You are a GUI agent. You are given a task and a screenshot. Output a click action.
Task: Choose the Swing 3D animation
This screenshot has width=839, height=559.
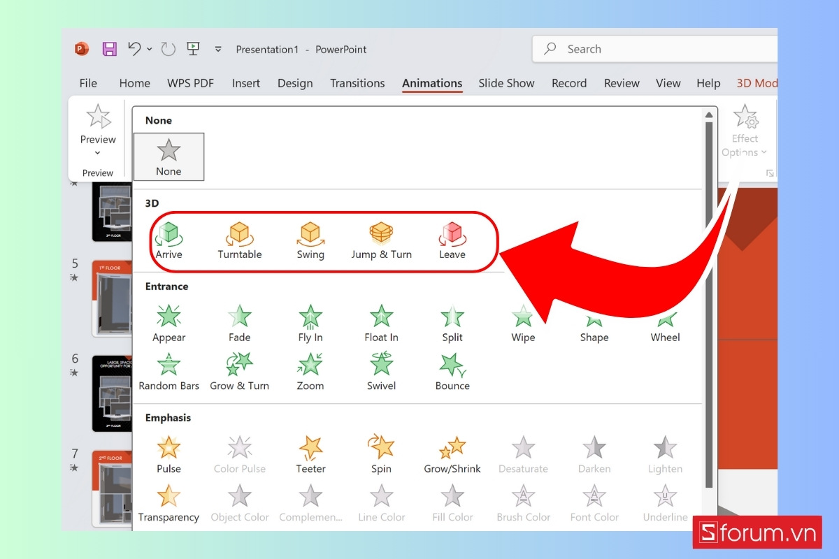[310, 240]
